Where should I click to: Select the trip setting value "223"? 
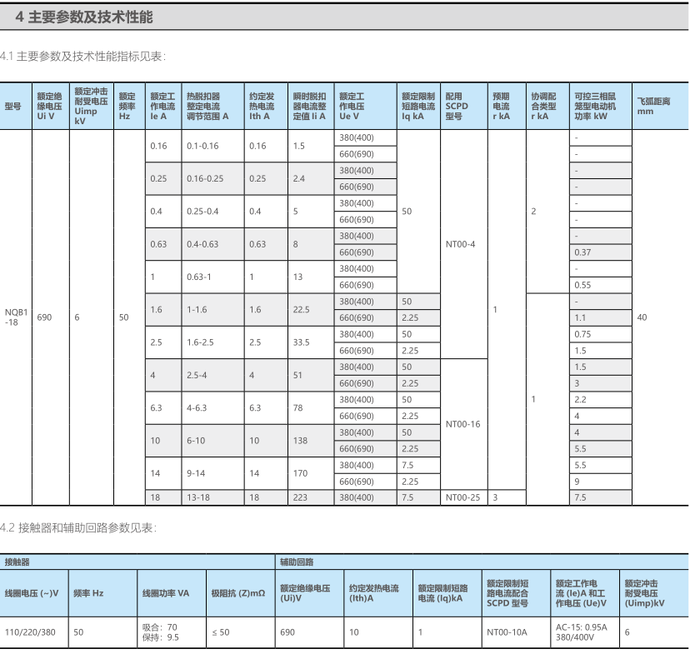coord(300,497)
